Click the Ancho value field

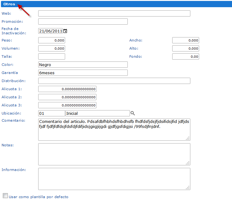(186, 40)
